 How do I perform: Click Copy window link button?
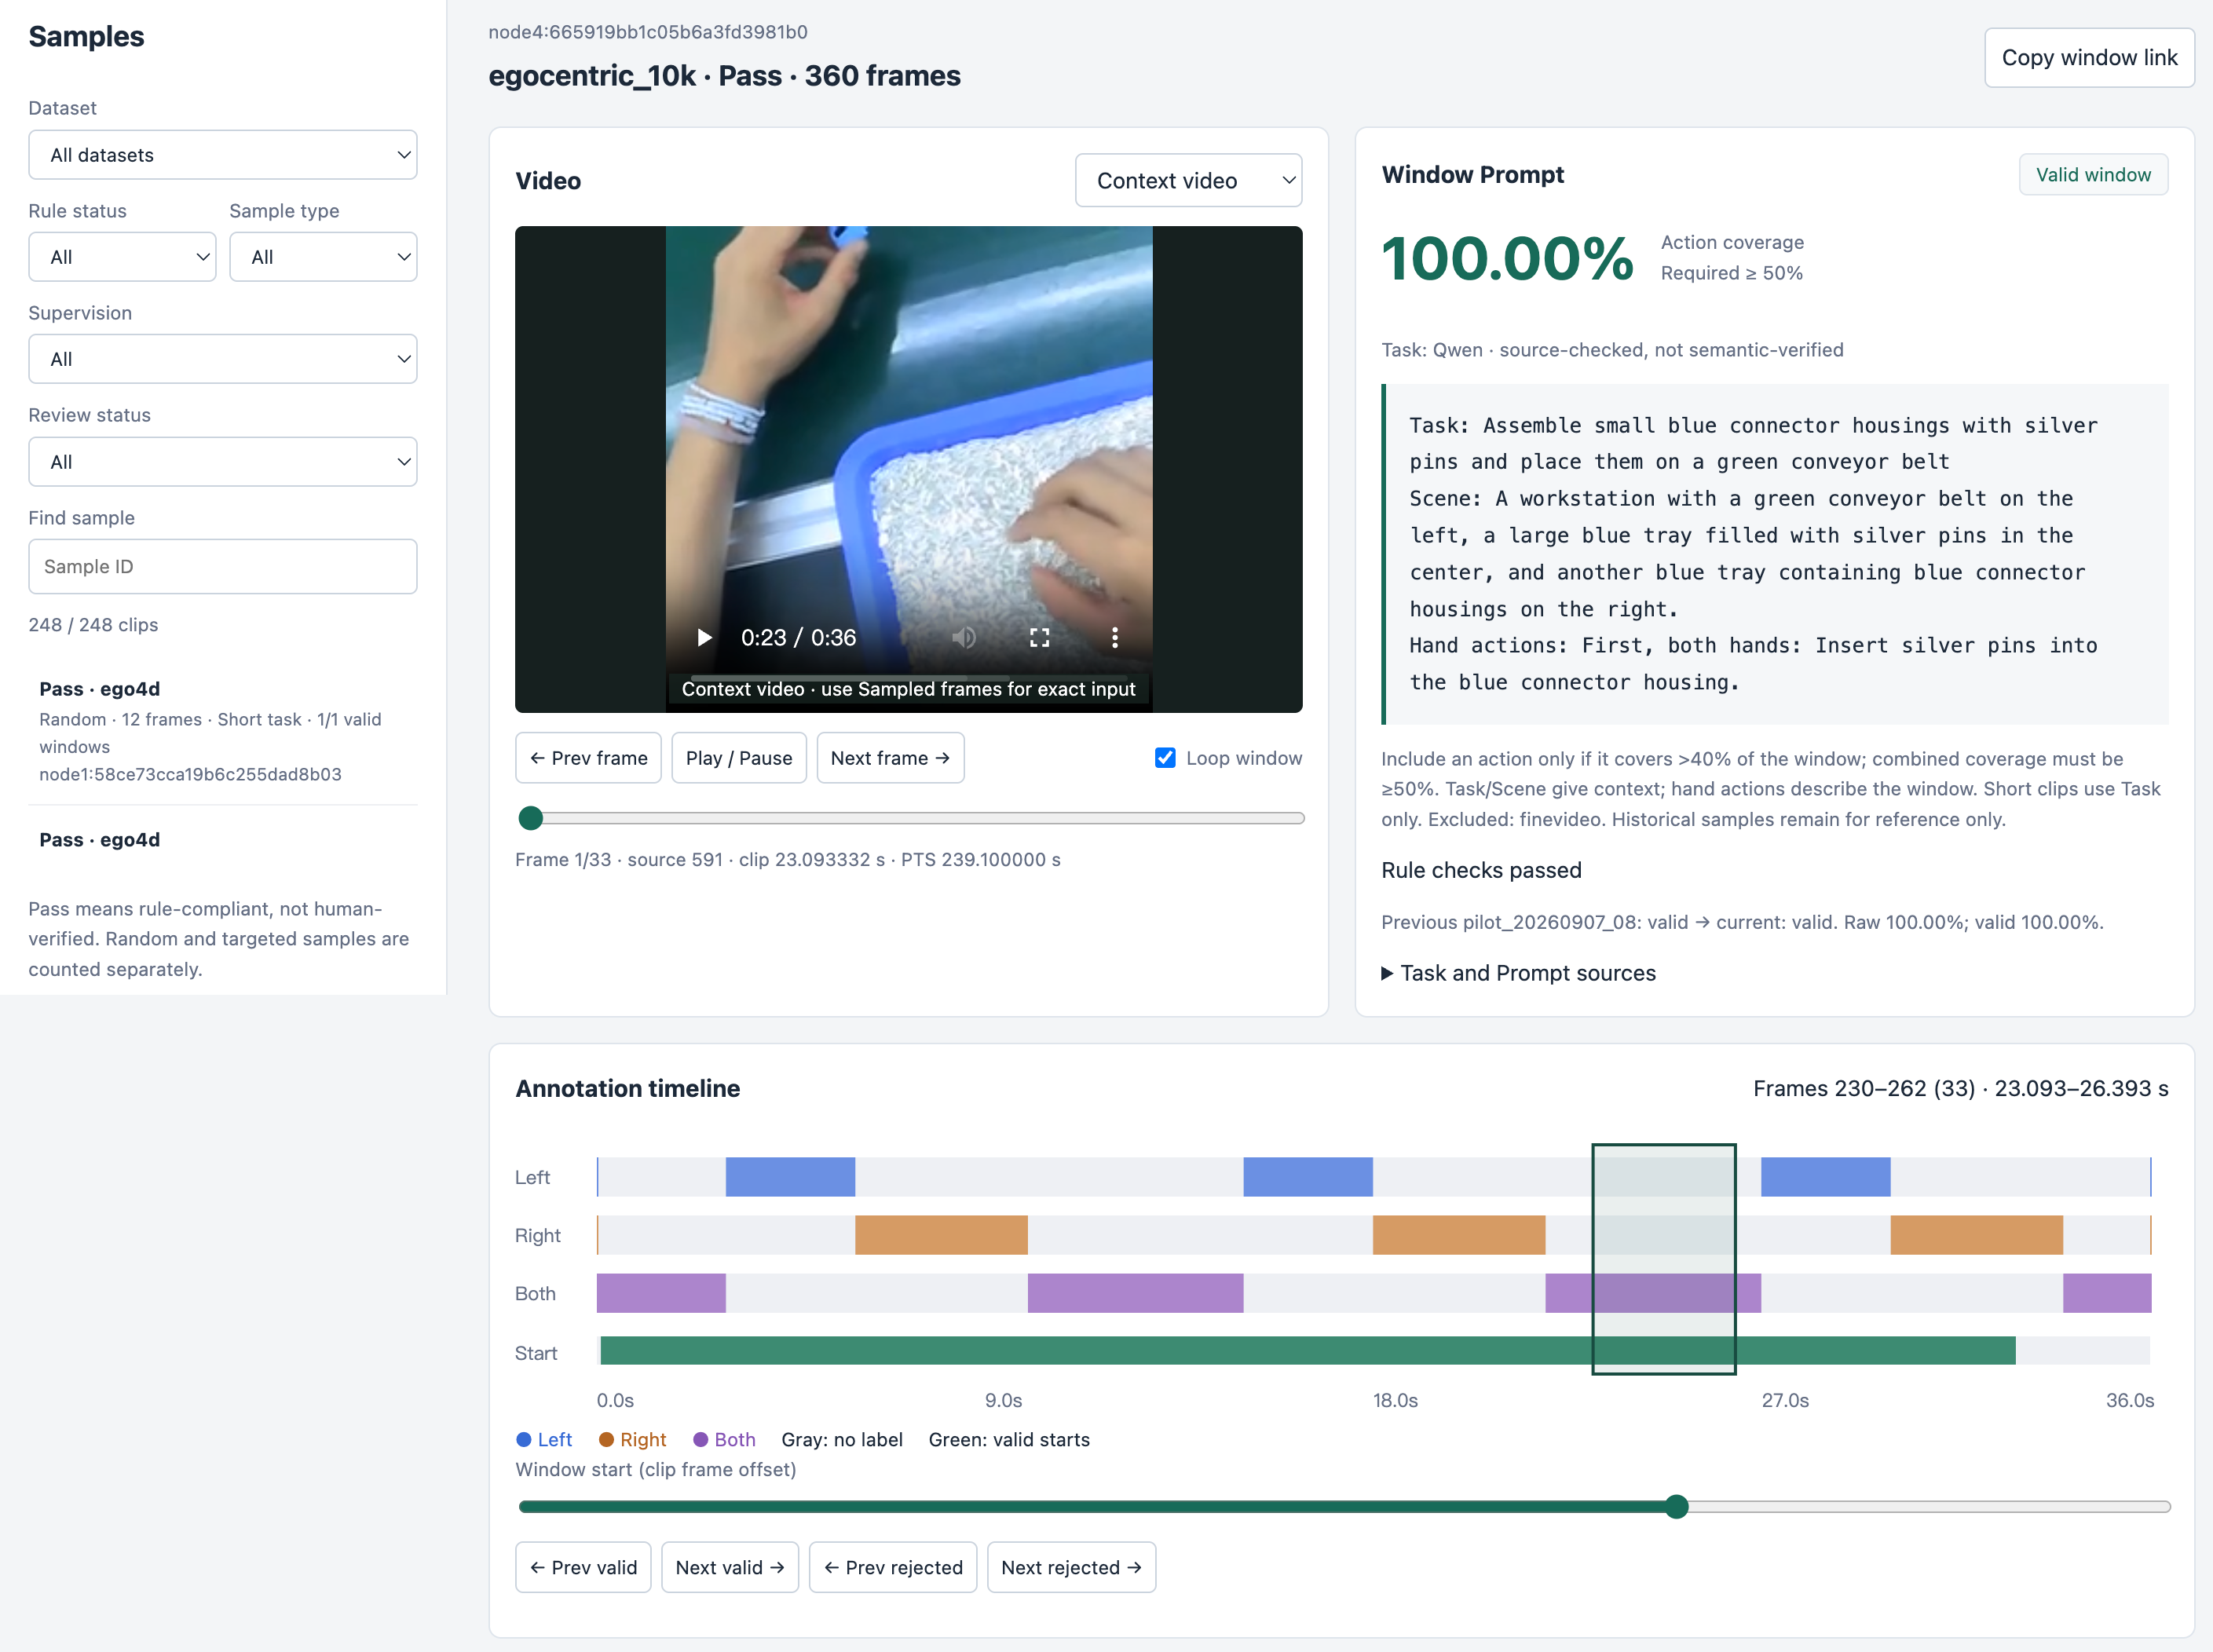(2089, 58)
